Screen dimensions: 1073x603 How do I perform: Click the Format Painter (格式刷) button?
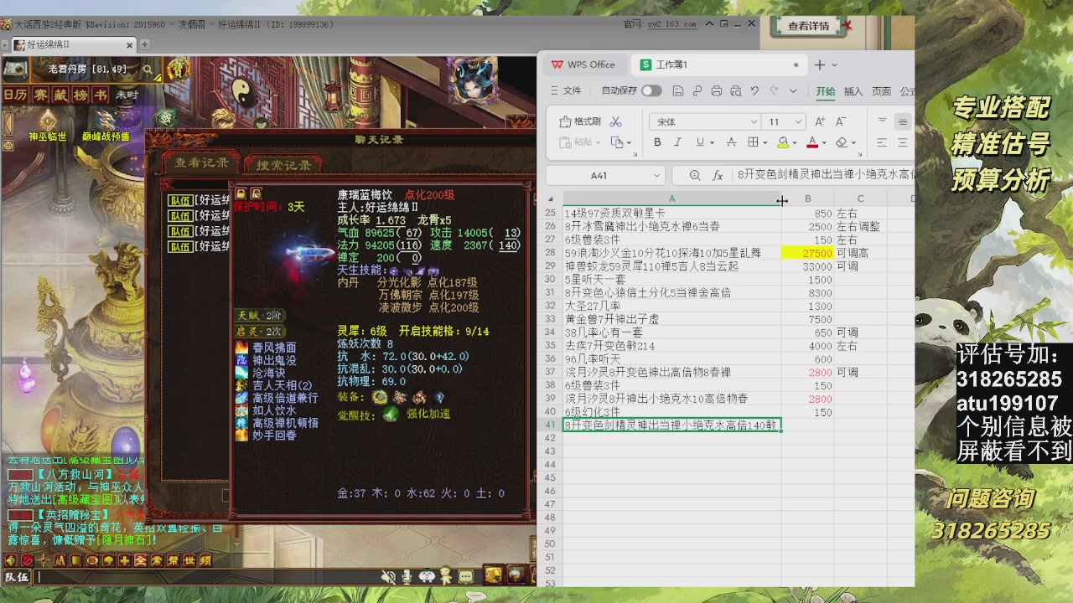(x=580, y=121)
